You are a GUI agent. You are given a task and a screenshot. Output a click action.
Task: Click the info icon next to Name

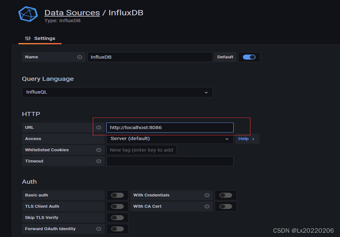(x=79, y=57)
